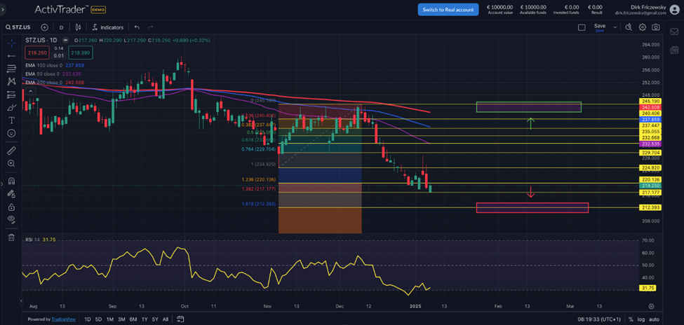Select the 1Y time range
The height and width of the screenshot is (325, 684).
pyautogui.click(x=145, y=319)
